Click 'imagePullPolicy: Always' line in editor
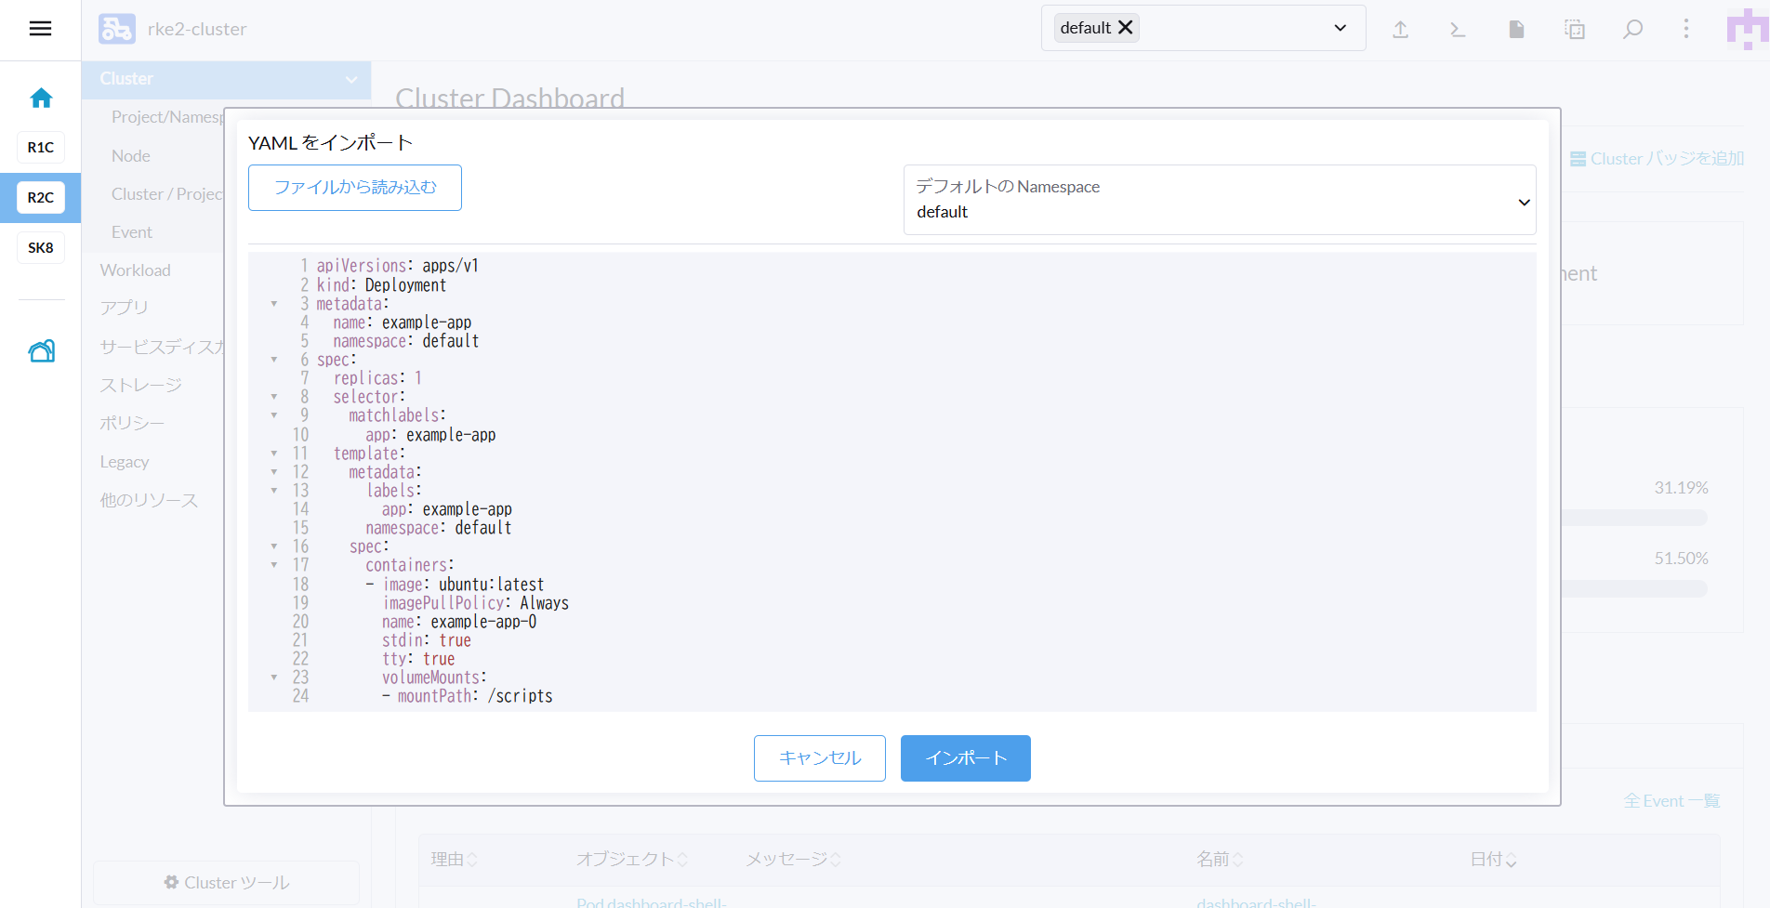The height and width of the screenshot is (908, 1770). [475, 603]
